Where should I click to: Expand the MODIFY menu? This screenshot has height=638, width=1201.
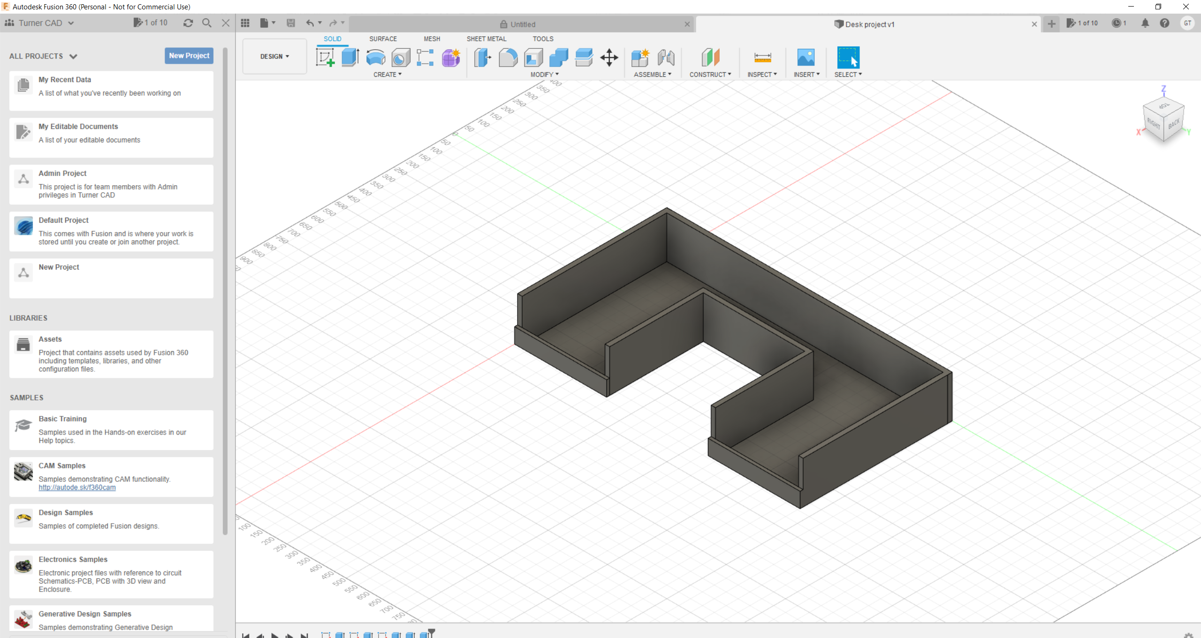pos(545,75)
